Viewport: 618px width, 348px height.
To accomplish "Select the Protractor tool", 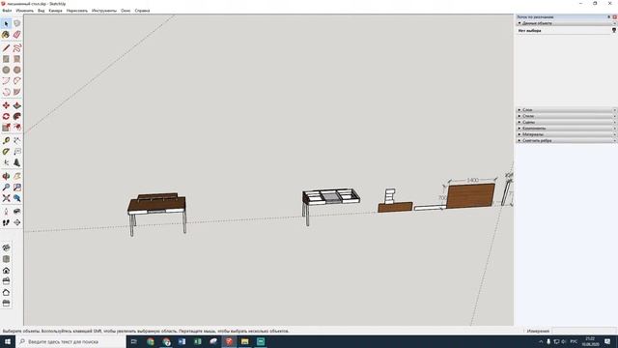I will click(6, 152).
